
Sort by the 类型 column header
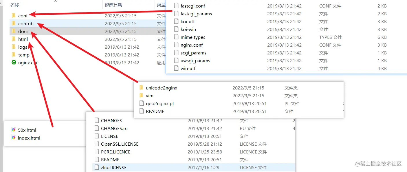tap(161, 5)
